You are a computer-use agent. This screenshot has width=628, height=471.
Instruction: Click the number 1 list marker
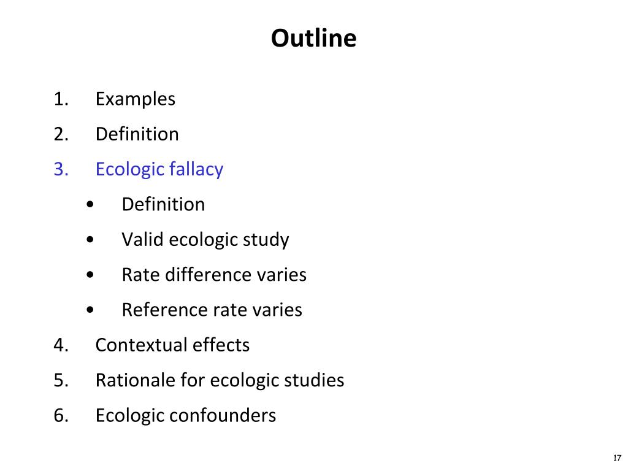[61, 99]
